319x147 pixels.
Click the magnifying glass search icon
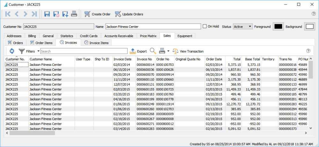[x=153, y=51]
